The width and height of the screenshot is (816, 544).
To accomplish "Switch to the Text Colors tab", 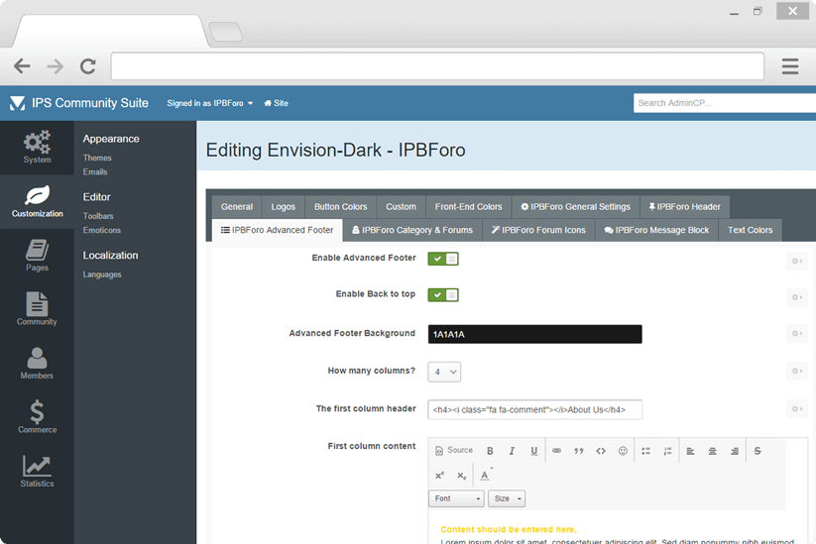I will click(750, 231).
